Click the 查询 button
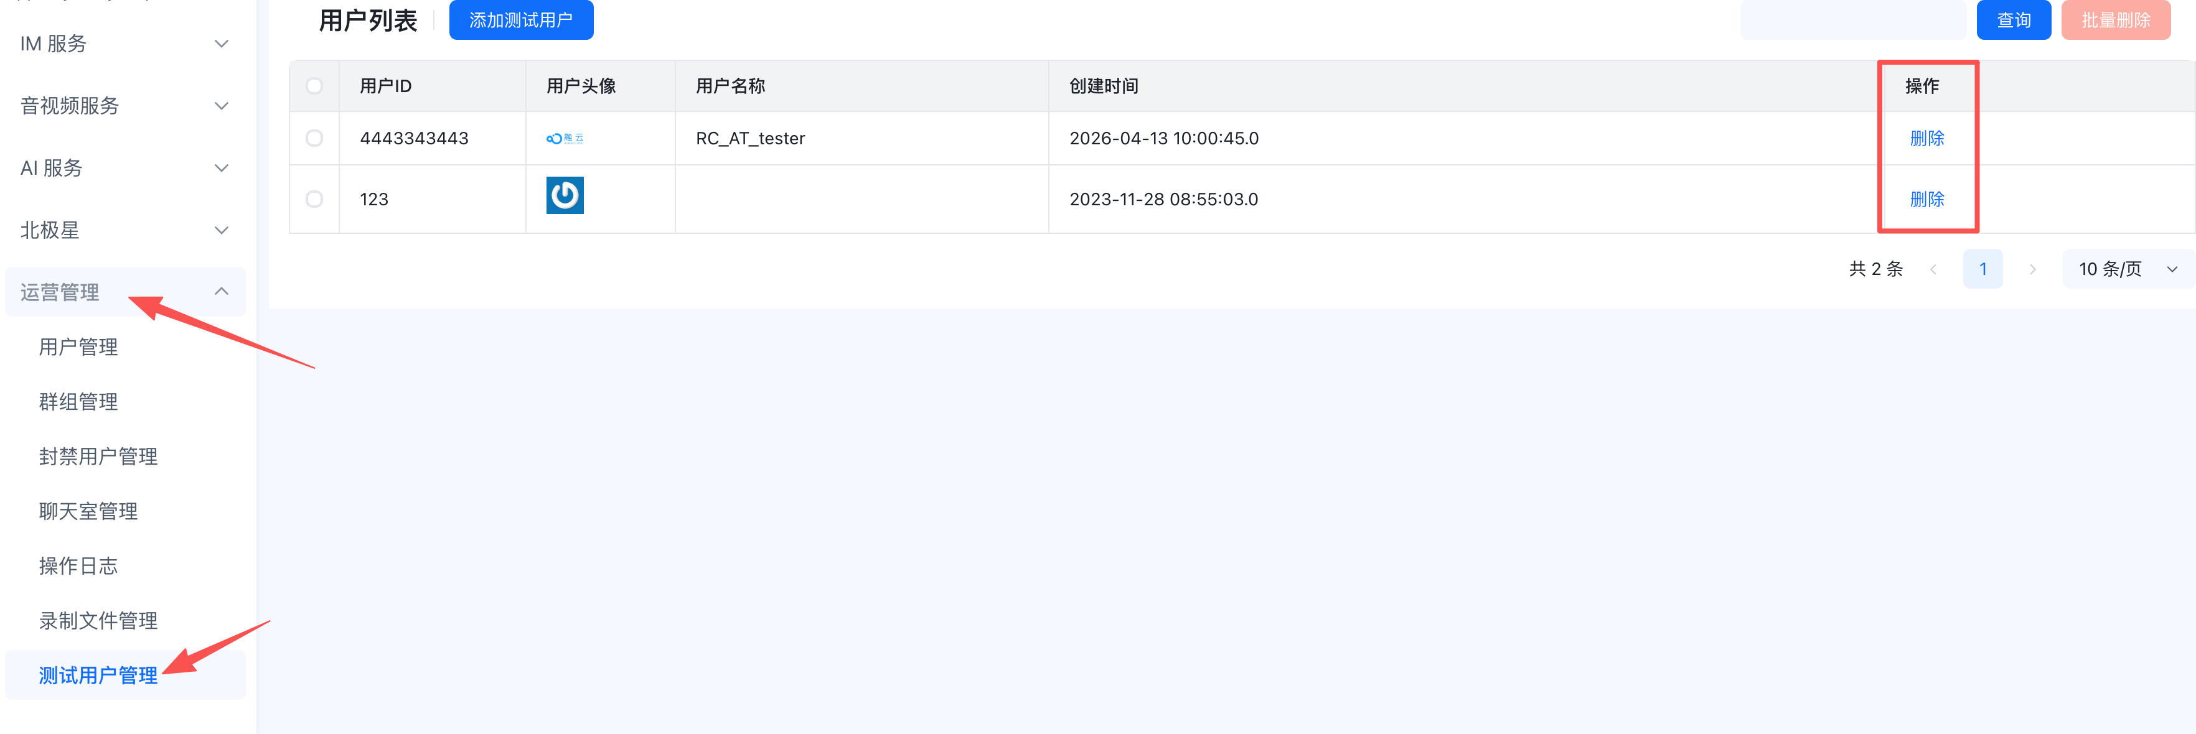This screenshot has width=2196, height=734. click(x=2014, y=19)
